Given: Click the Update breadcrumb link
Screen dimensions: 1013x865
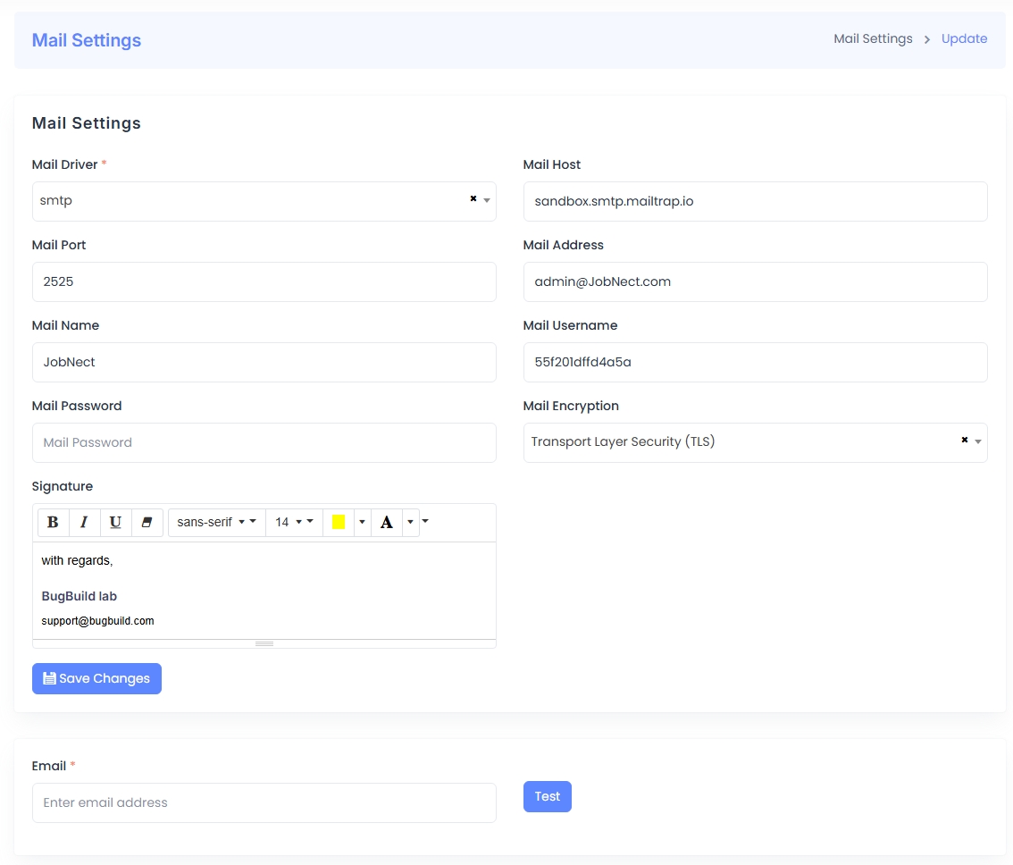Looking at the screenshot, I should [964, 38].
